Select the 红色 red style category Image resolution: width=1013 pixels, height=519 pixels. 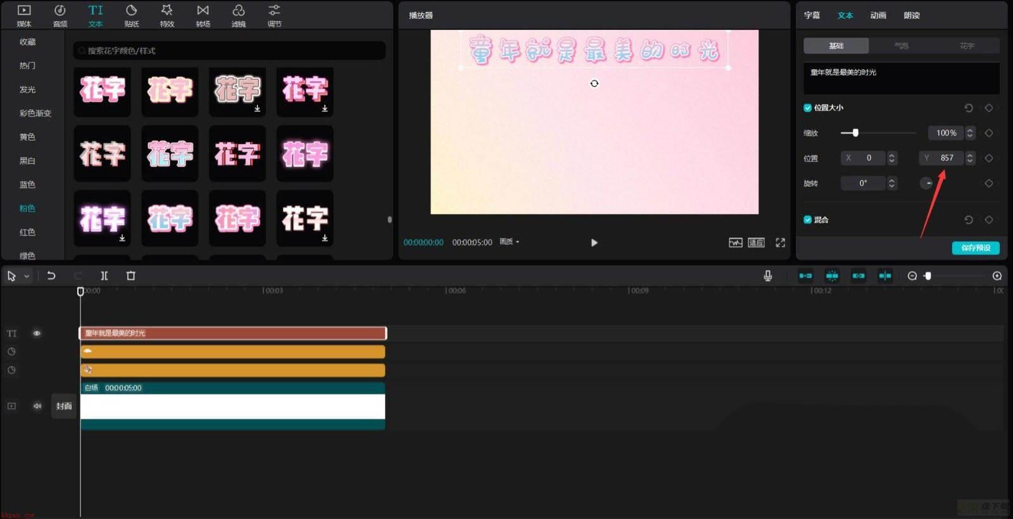click(x=27, y=232)
